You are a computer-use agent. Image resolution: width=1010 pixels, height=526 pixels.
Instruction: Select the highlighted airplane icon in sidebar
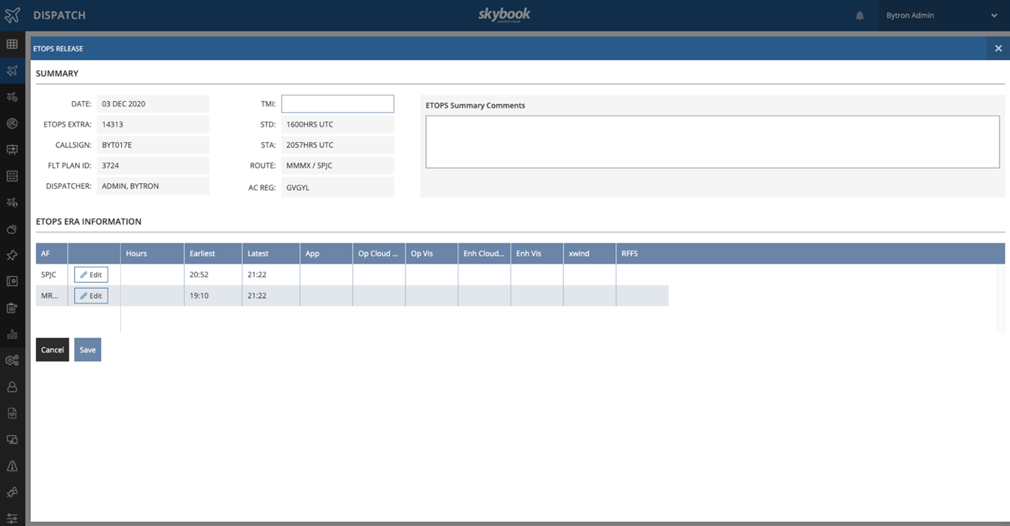(12, 70)
